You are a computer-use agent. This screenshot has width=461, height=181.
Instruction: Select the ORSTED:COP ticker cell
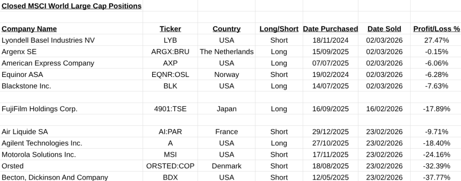(170, 166)
